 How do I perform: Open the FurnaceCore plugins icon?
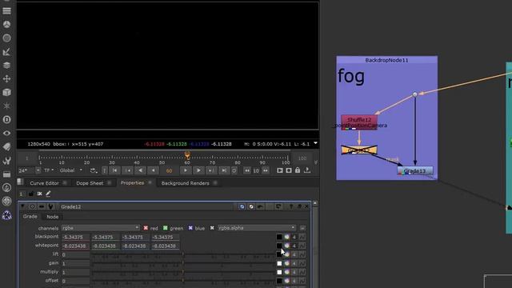coord(6,188)
